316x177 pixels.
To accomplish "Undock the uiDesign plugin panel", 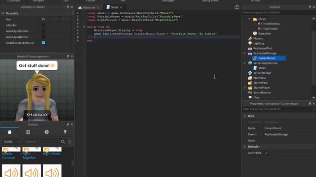I will (68, 7).
